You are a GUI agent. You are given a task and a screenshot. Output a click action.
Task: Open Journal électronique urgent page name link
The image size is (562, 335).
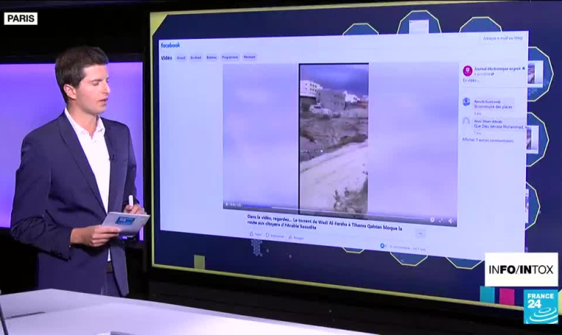pos(497,68)
